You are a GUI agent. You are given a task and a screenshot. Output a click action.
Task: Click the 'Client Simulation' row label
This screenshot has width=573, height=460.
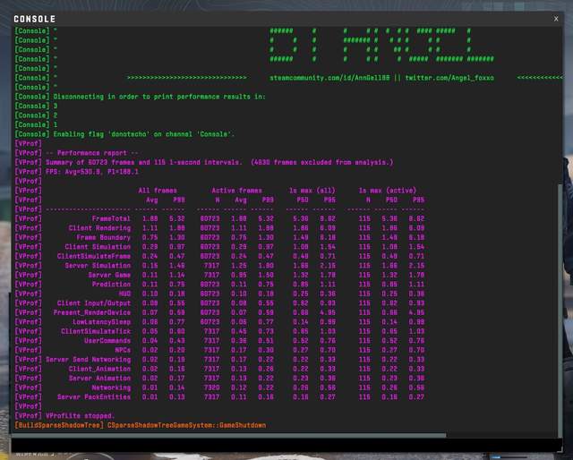[x=98, y=247]
